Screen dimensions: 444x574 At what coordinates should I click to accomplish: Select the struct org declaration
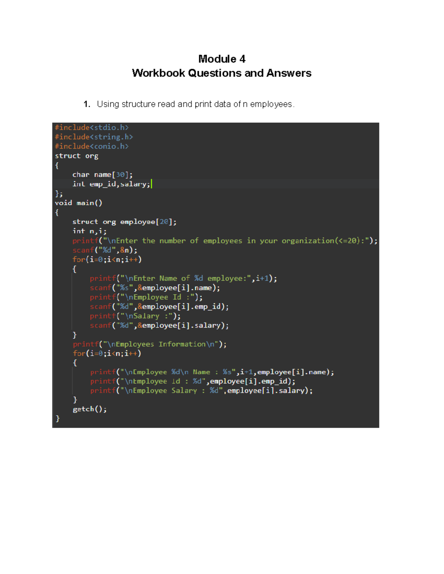tap(77, 156)
